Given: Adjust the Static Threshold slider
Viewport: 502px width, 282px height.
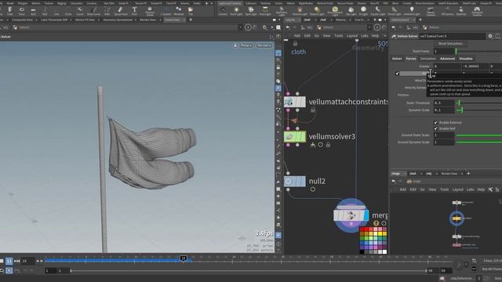Looking at the screenshot, I should click(x=478, y=103).
